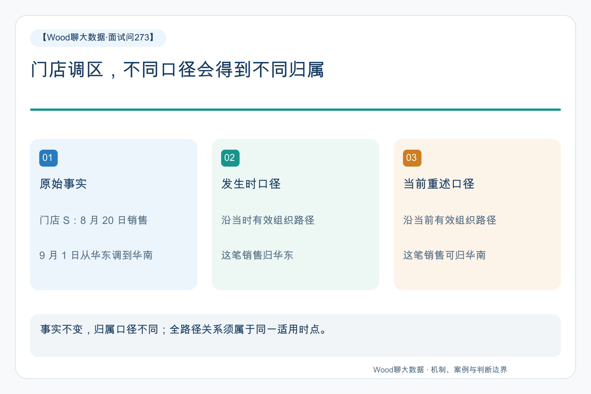
Task: Select the heading 发生时口径
Action: tap(251, 184)
